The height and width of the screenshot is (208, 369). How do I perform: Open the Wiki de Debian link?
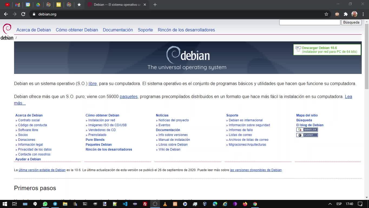pos(169,149)
